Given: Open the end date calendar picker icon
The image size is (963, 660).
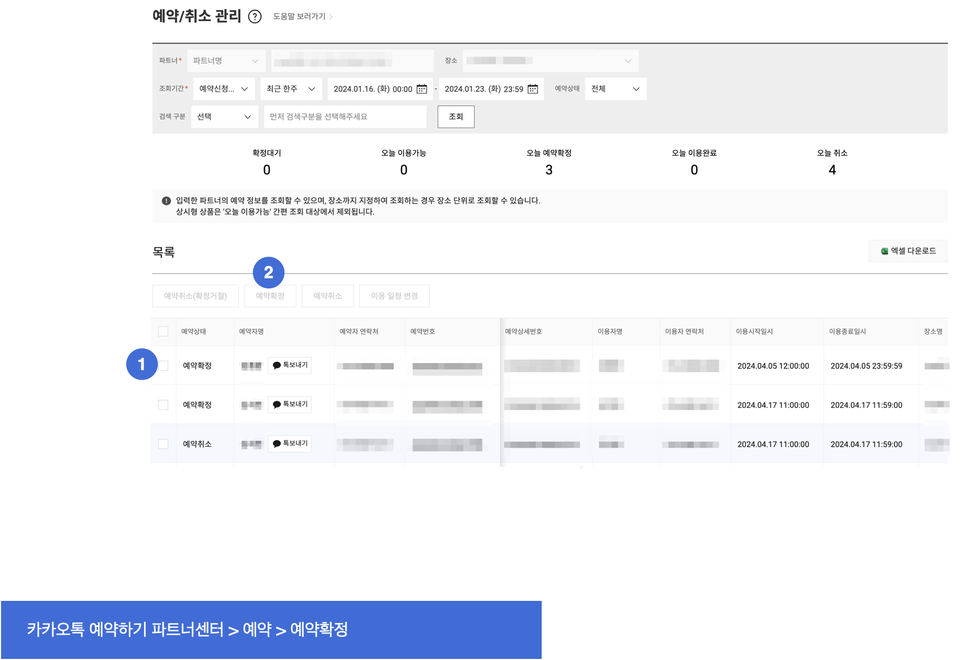Looking at the screenshot, I should pyautogui.click(x=533, y=89).
